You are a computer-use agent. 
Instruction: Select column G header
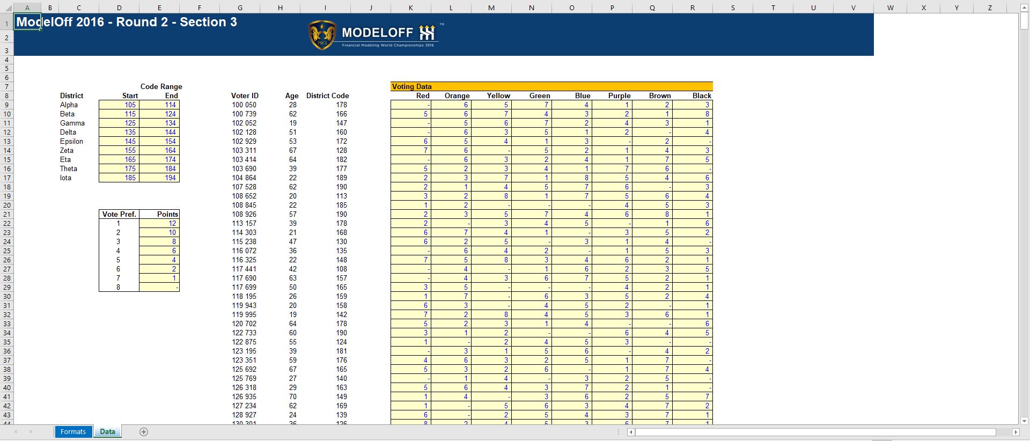pos(240,8)
